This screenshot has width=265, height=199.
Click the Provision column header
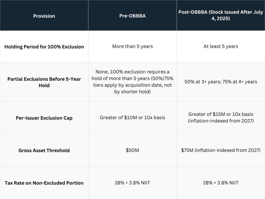click(44, 16)
